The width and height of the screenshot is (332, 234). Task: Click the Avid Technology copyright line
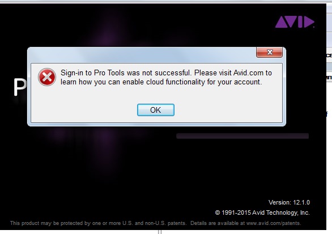(262, 212)
